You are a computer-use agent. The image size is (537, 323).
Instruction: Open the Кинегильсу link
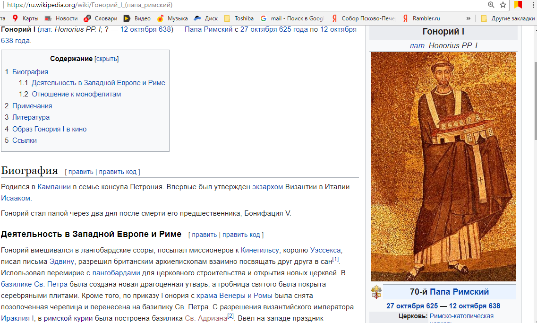(260, 250)
